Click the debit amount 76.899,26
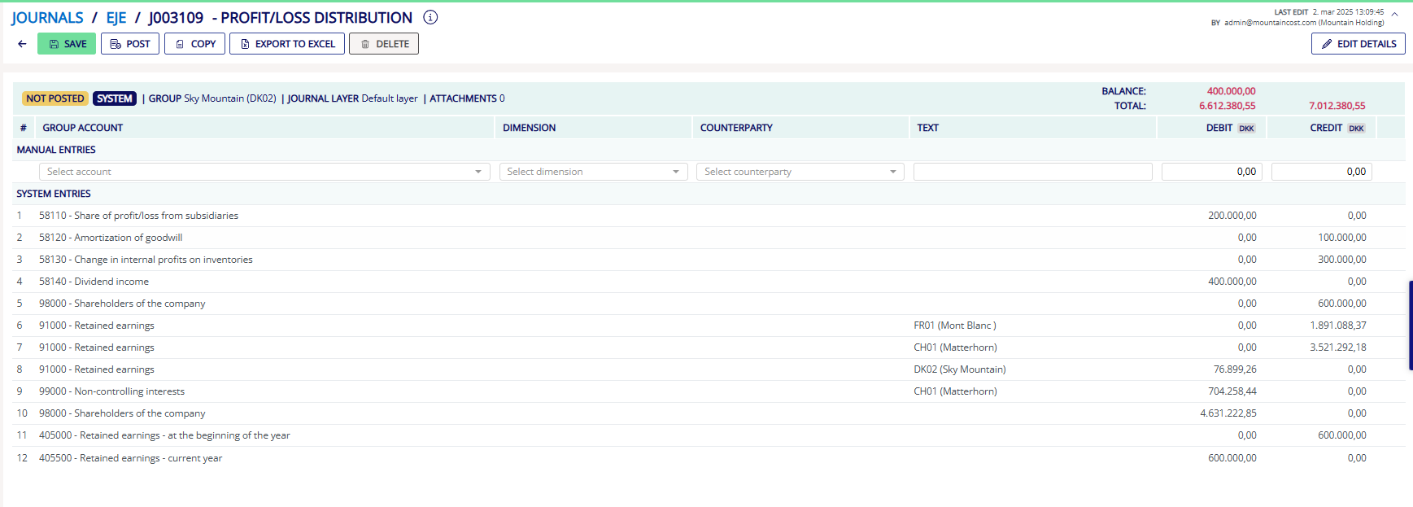The width and height of the screenshot is (1413, 507). (x=1235, y=369)
